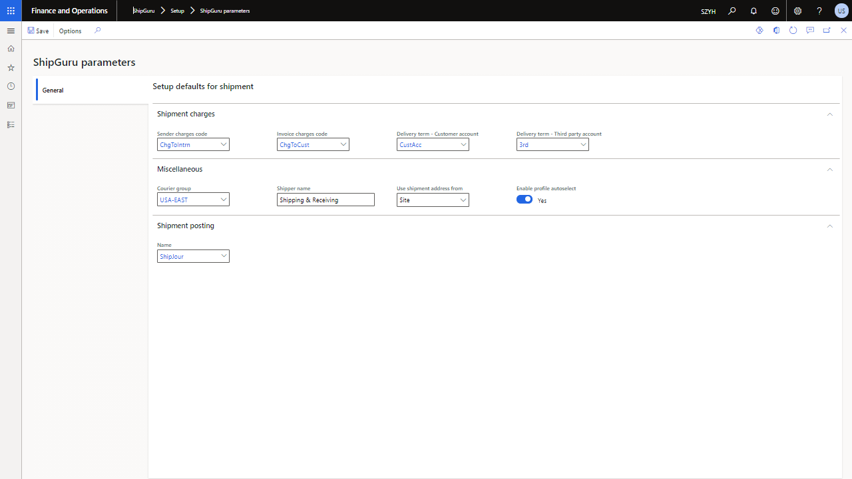
Task: Open the Settings gear
Action: (x=797, y=11)
